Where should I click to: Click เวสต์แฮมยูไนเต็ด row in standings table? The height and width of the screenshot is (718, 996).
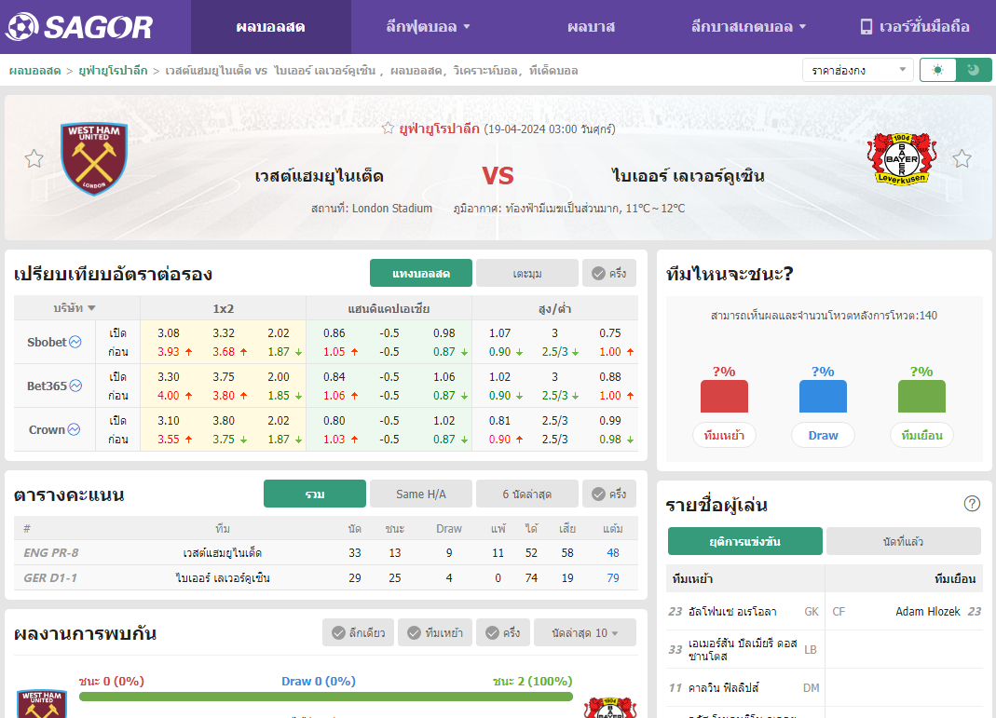pos(326,552)
